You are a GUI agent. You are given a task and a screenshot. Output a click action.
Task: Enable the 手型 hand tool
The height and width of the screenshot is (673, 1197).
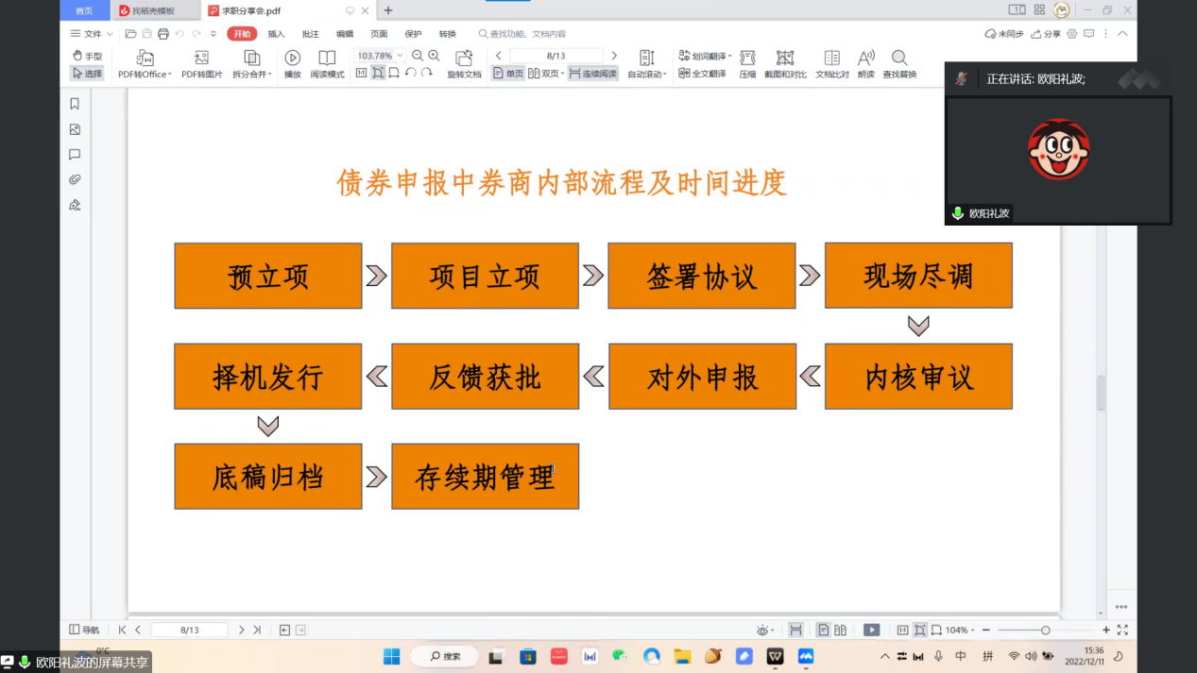pyautogui.click(x=87, y=57)
